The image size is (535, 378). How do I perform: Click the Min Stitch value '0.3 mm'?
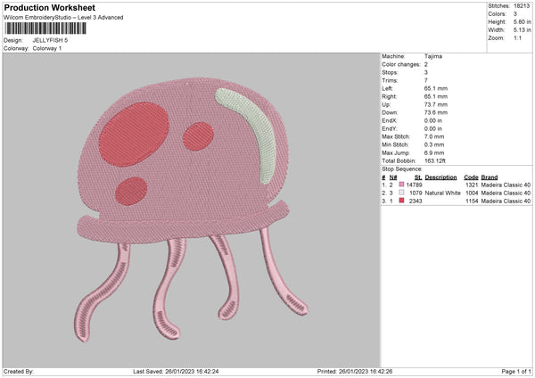tap(434, 144)
